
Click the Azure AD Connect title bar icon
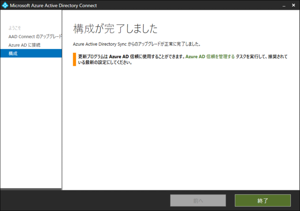point(5,5)
